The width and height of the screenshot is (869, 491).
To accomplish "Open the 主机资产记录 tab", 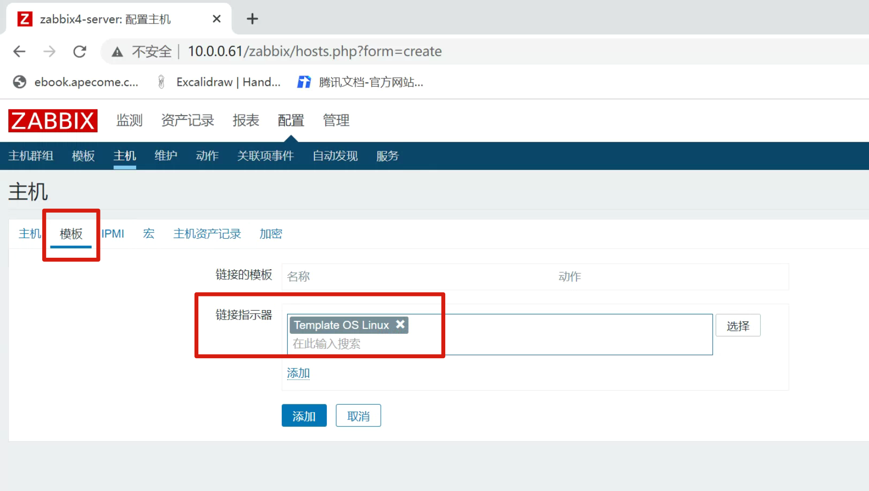I will point(207,234).
